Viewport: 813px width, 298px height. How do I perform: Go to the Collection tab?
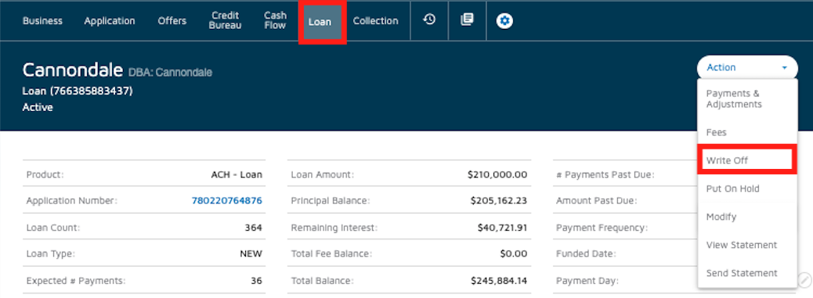pyautogui.click(x=375, y=20)
